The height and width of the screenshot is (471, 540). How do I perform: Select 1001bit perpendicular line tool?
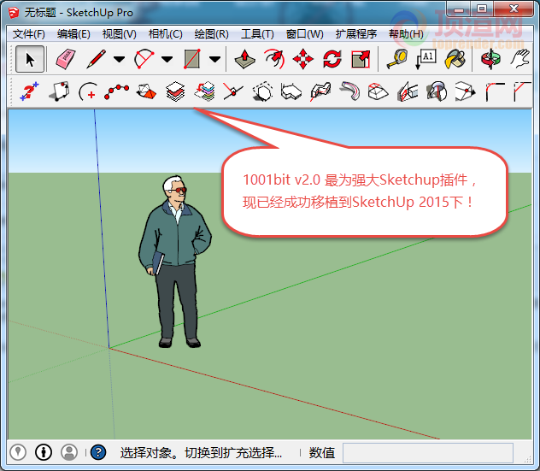pyautogui.click(x=232, y=91)
